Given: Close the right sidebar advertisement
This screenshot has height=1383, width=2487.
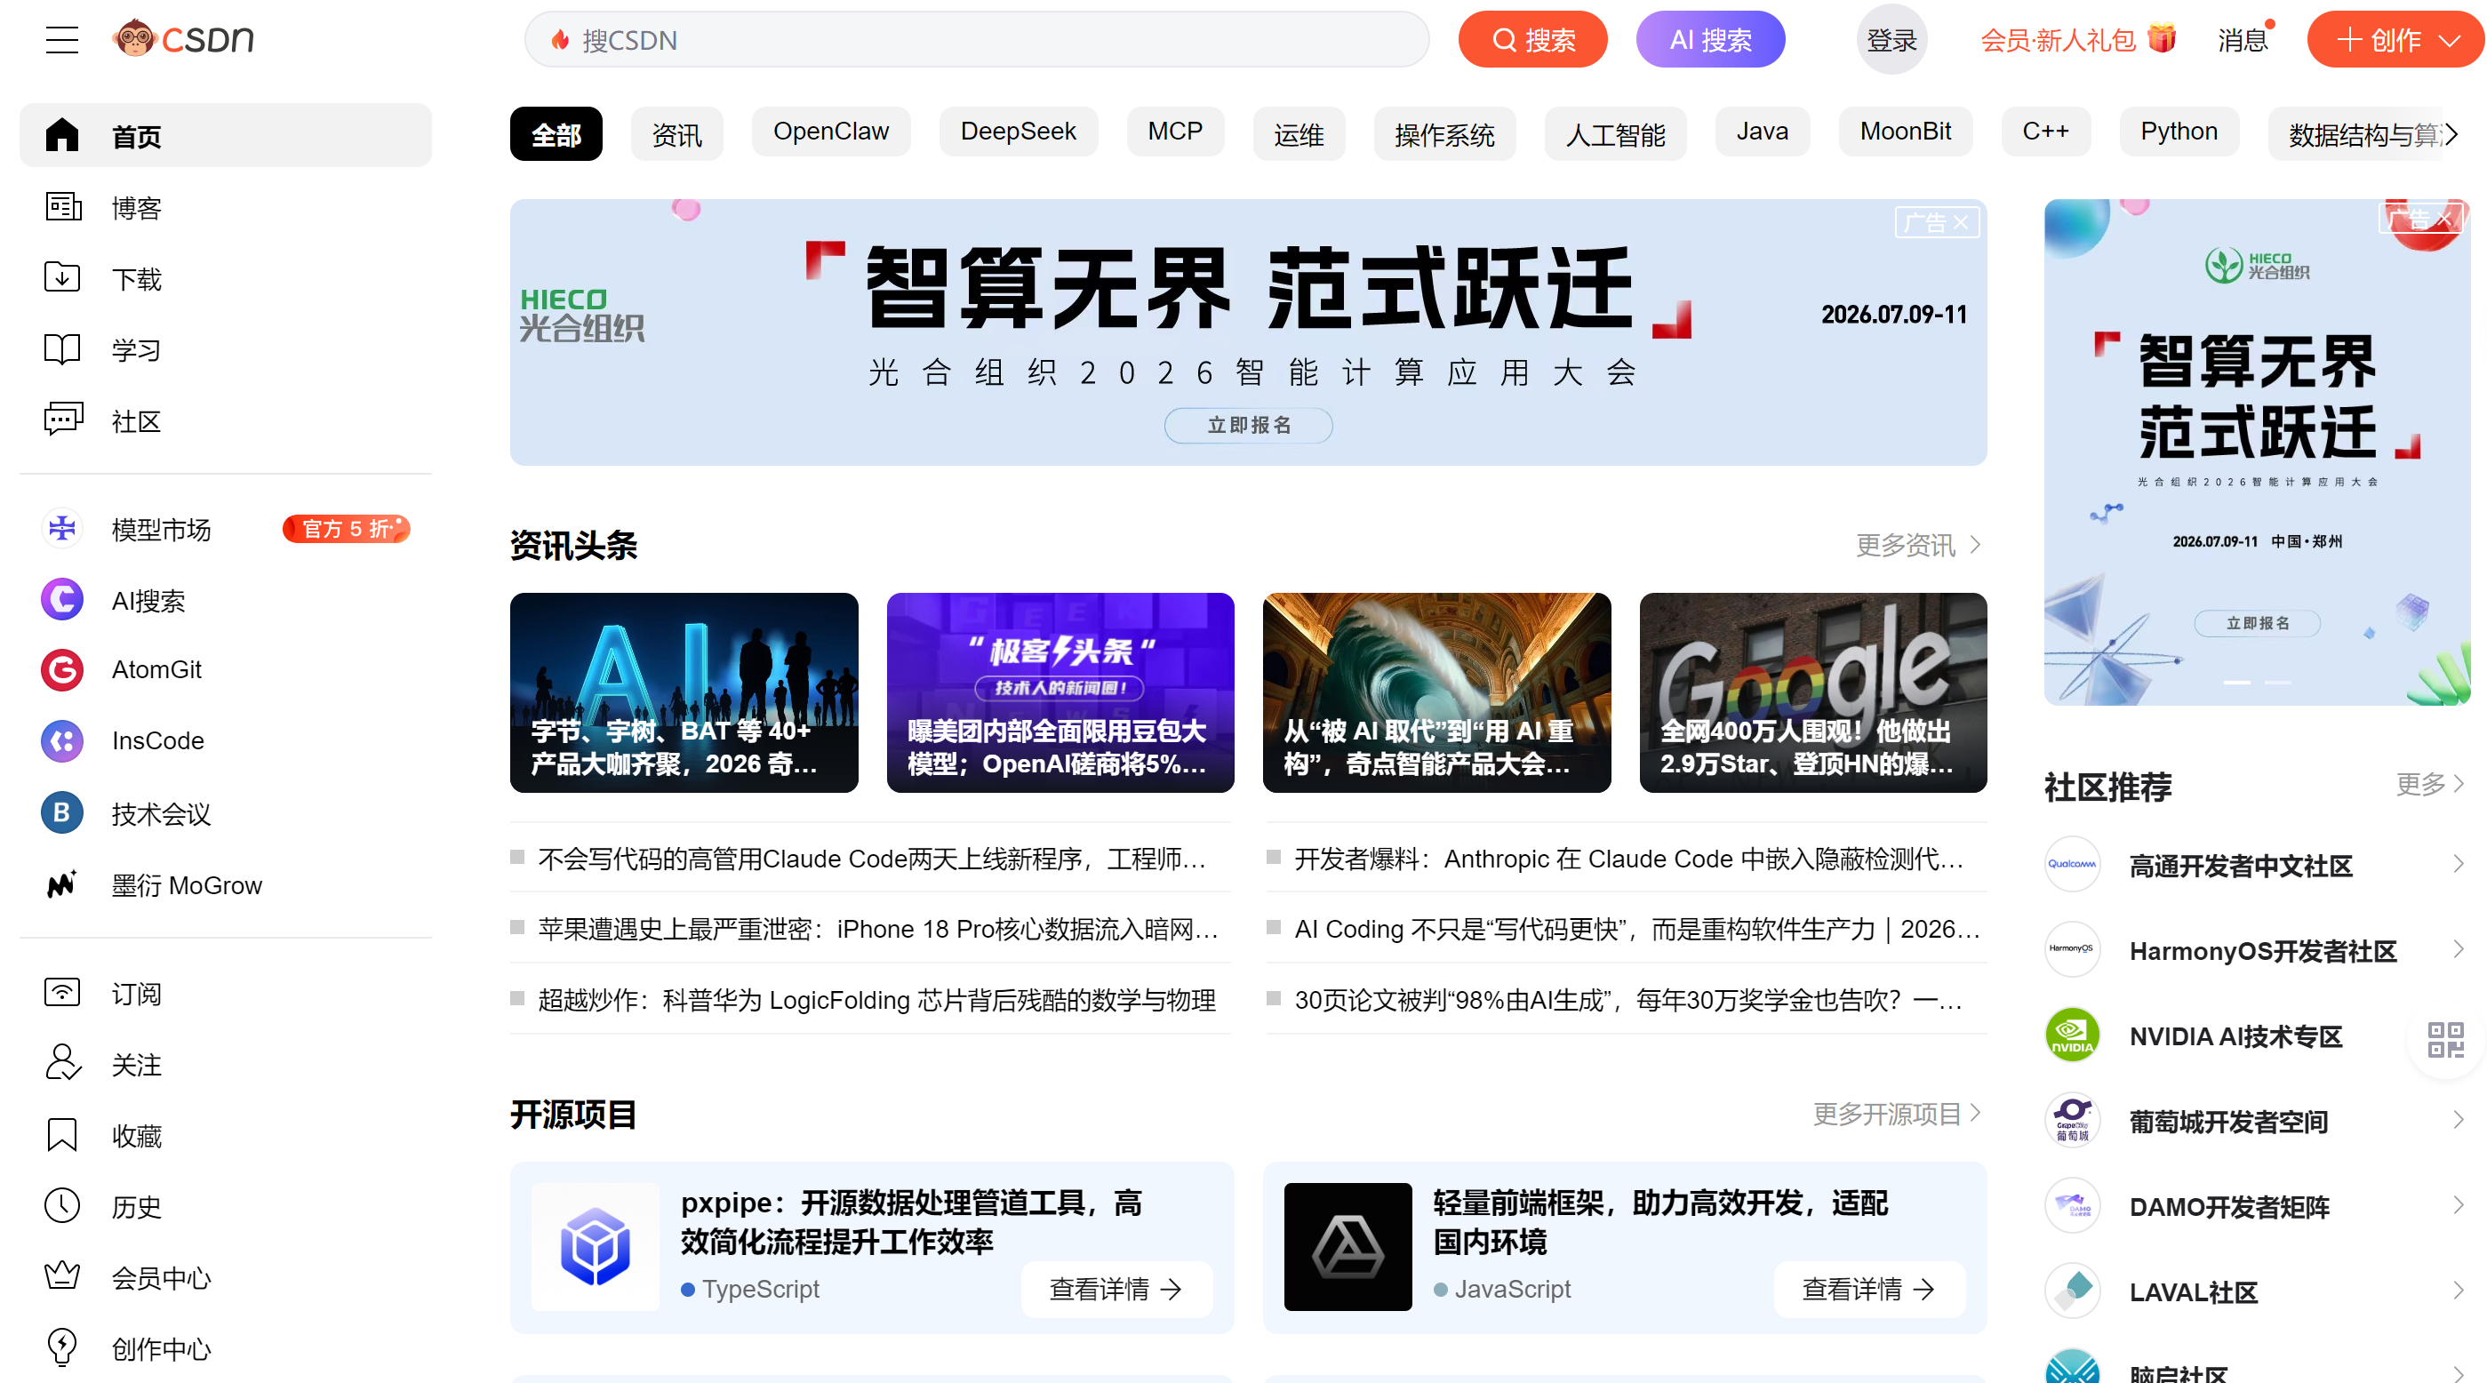Looking at the screenshot, I should click(2443, 220).
